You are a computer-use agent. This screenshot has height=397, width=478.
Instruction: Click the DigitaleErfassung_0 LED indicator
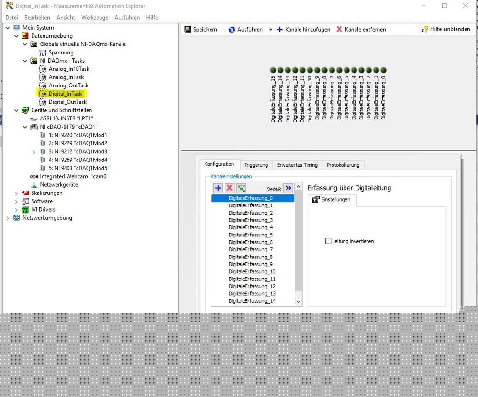point(383,70)
